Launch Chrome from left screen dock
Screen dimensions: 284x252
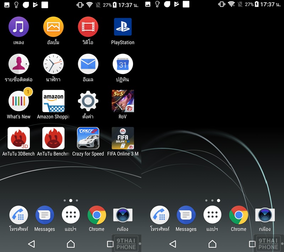click(x=97, y=215)
